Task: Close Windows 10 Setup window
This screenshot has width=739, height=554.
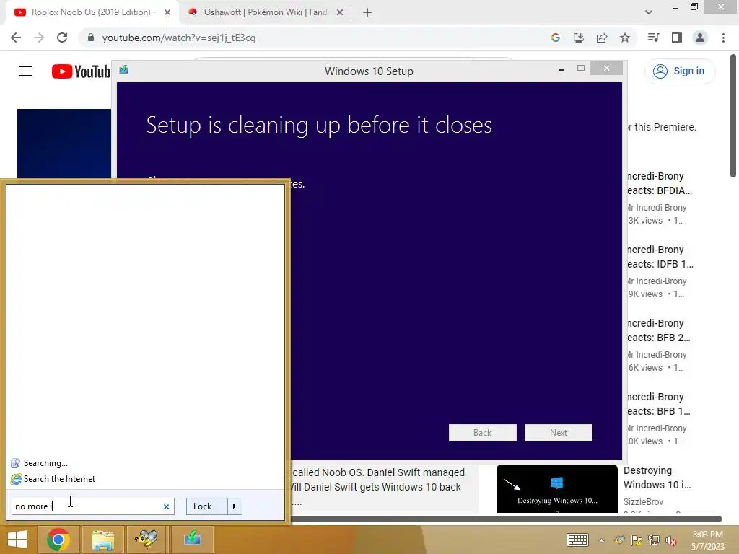Action: (606, 69)
